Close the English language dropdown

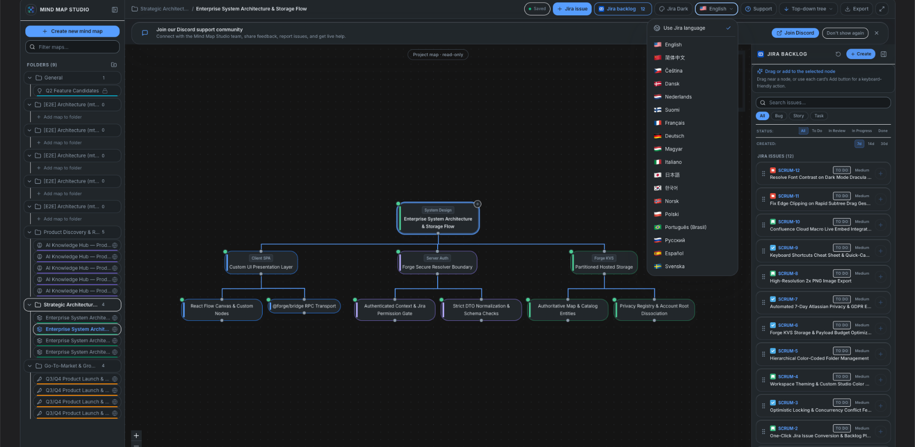717,9
